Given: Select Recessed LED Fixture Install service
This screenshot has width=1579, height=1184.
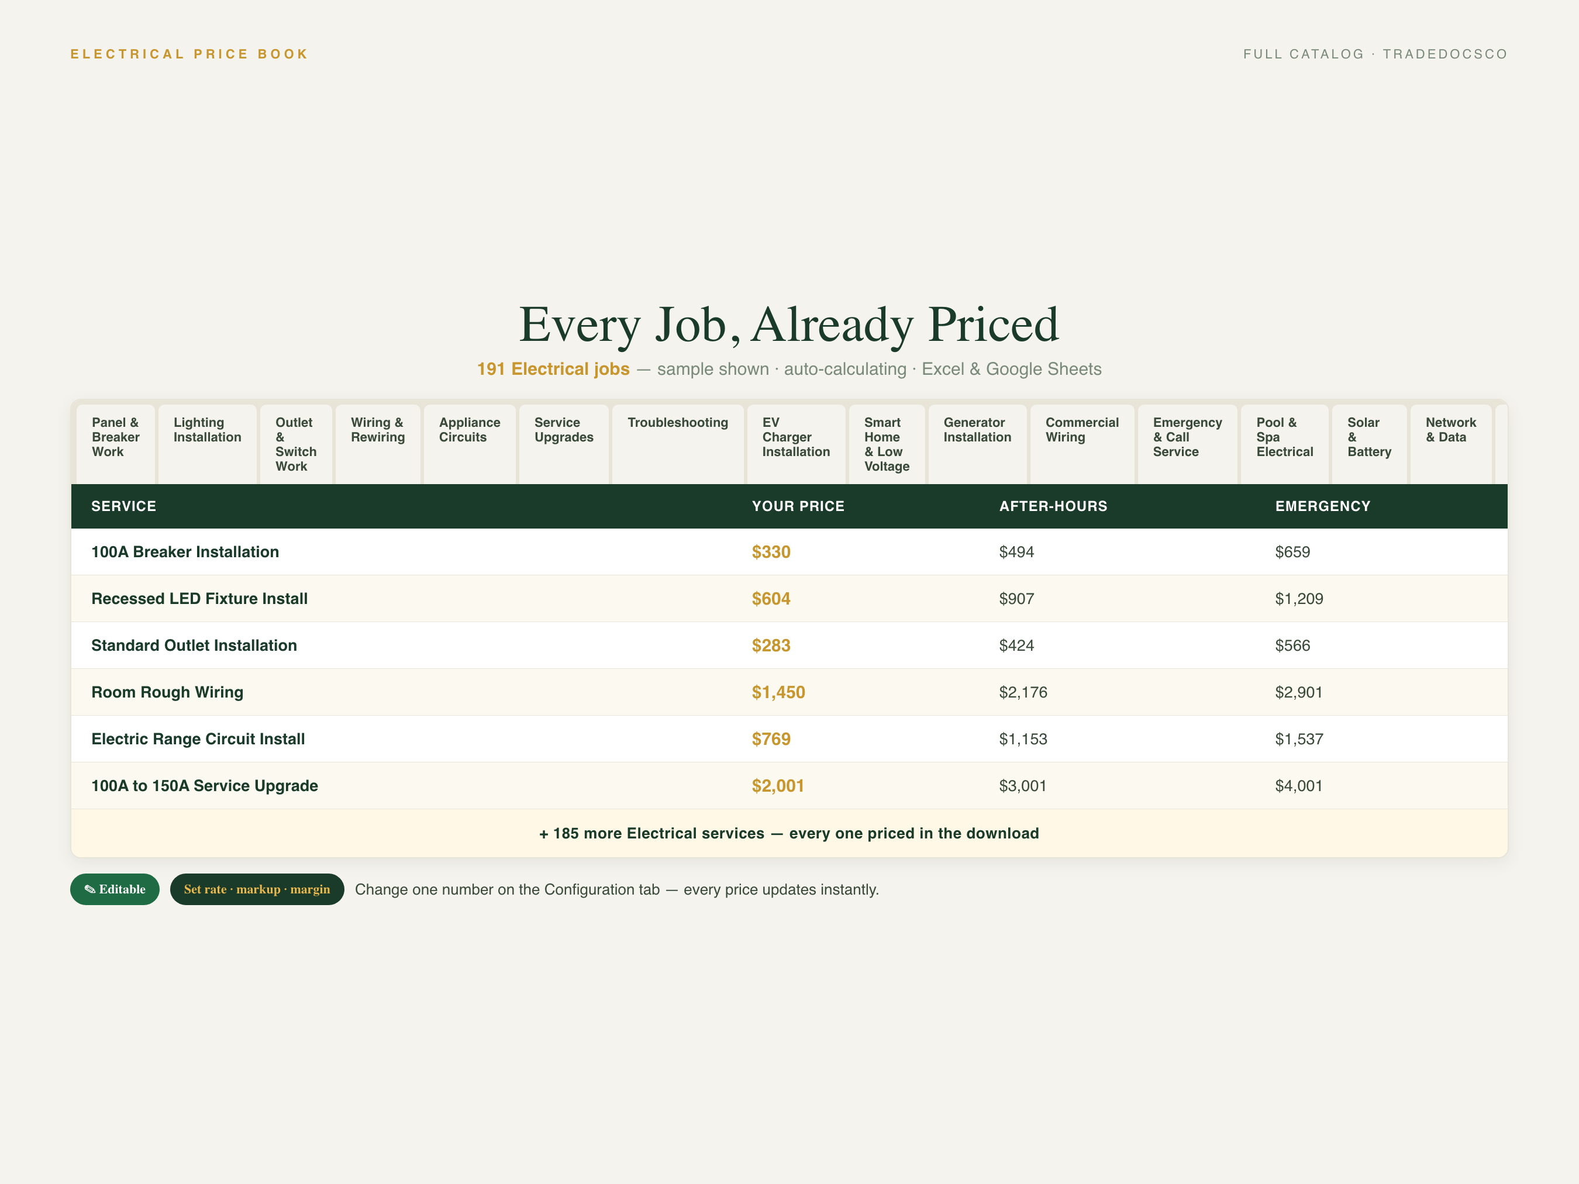Looking at the screenshot, I should (199, 599).
